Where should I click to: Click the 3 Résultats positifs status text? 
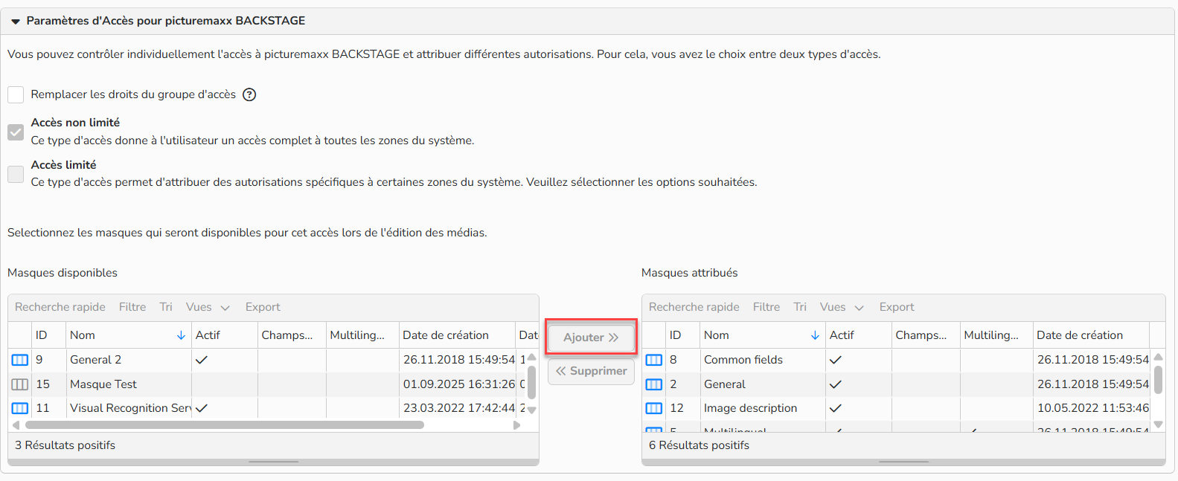65,445
